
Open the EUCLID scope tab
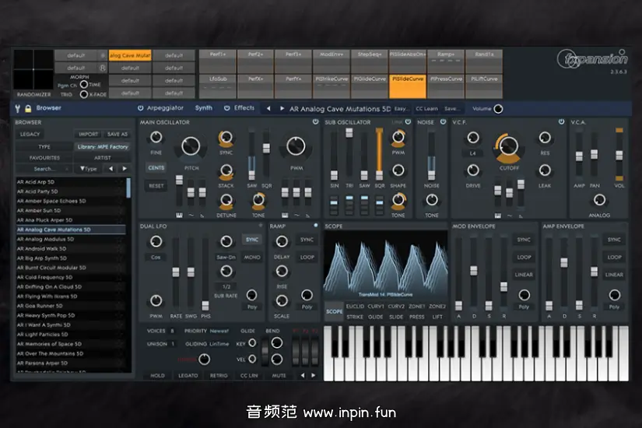tap(355, 307)
